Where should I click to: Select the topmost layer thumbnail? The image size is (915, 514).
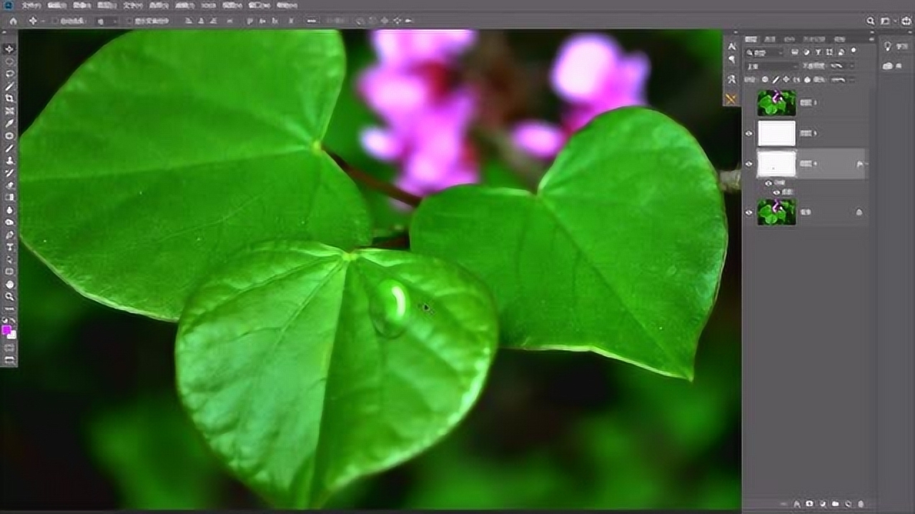776,103
